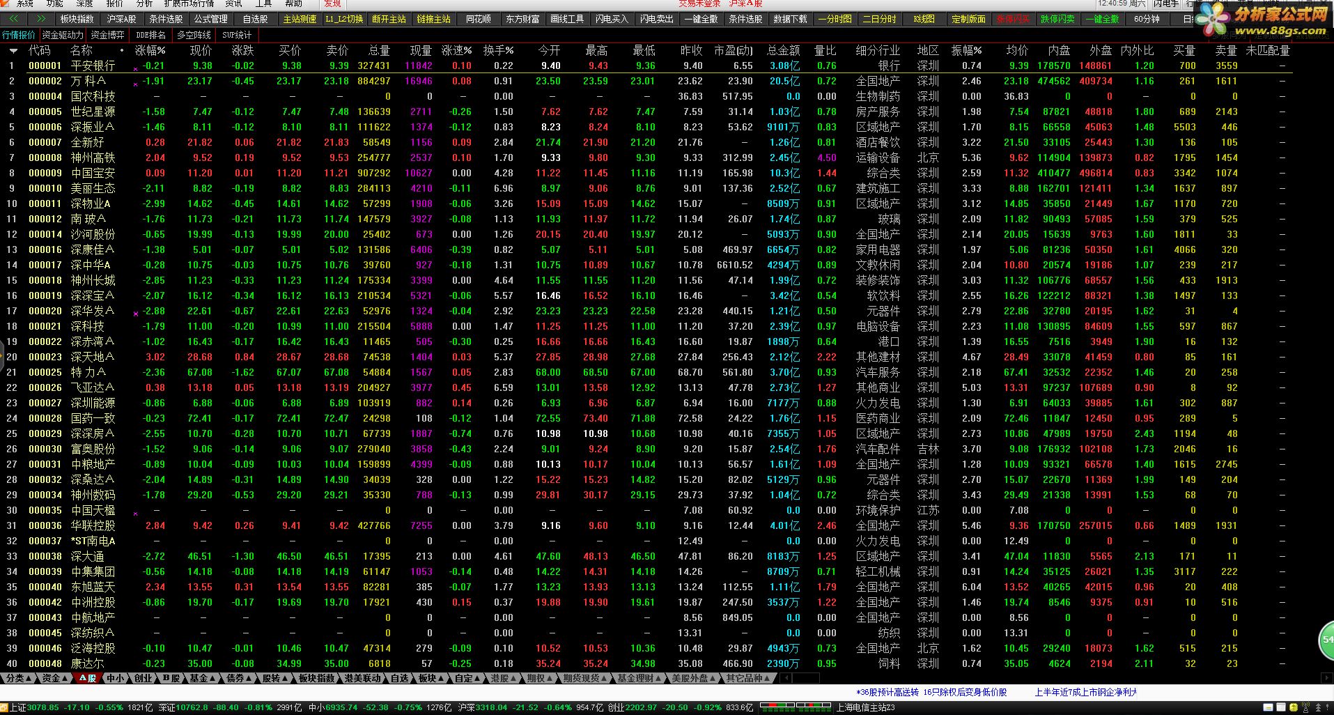Click the 闪电买入 button

[612, 19]
